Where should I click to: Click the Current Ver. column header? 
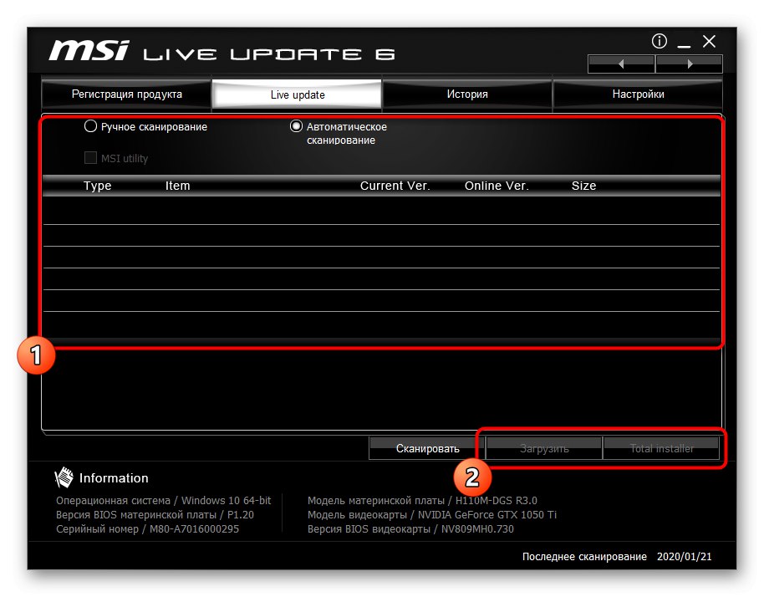click(395, 186)
